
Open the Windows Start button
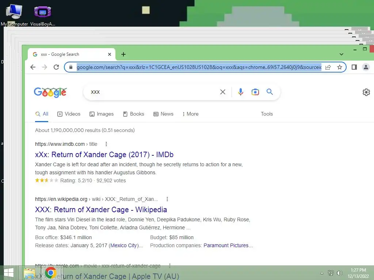9,273
